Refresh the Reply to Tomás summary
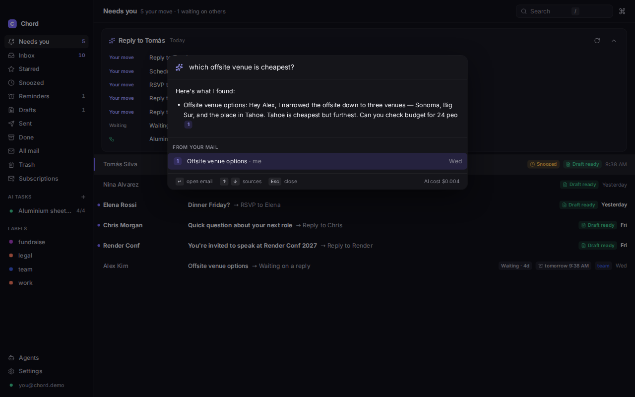 pyautogui.click(x=597, y=41)
